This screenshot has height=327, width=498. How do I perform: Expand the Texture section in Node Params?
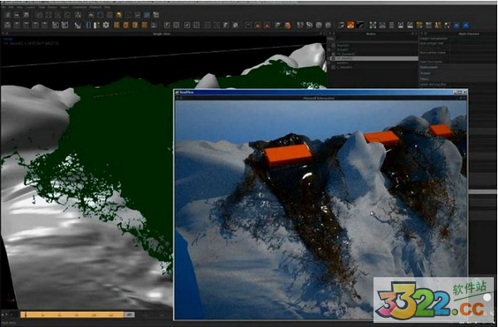pos(425,73)
